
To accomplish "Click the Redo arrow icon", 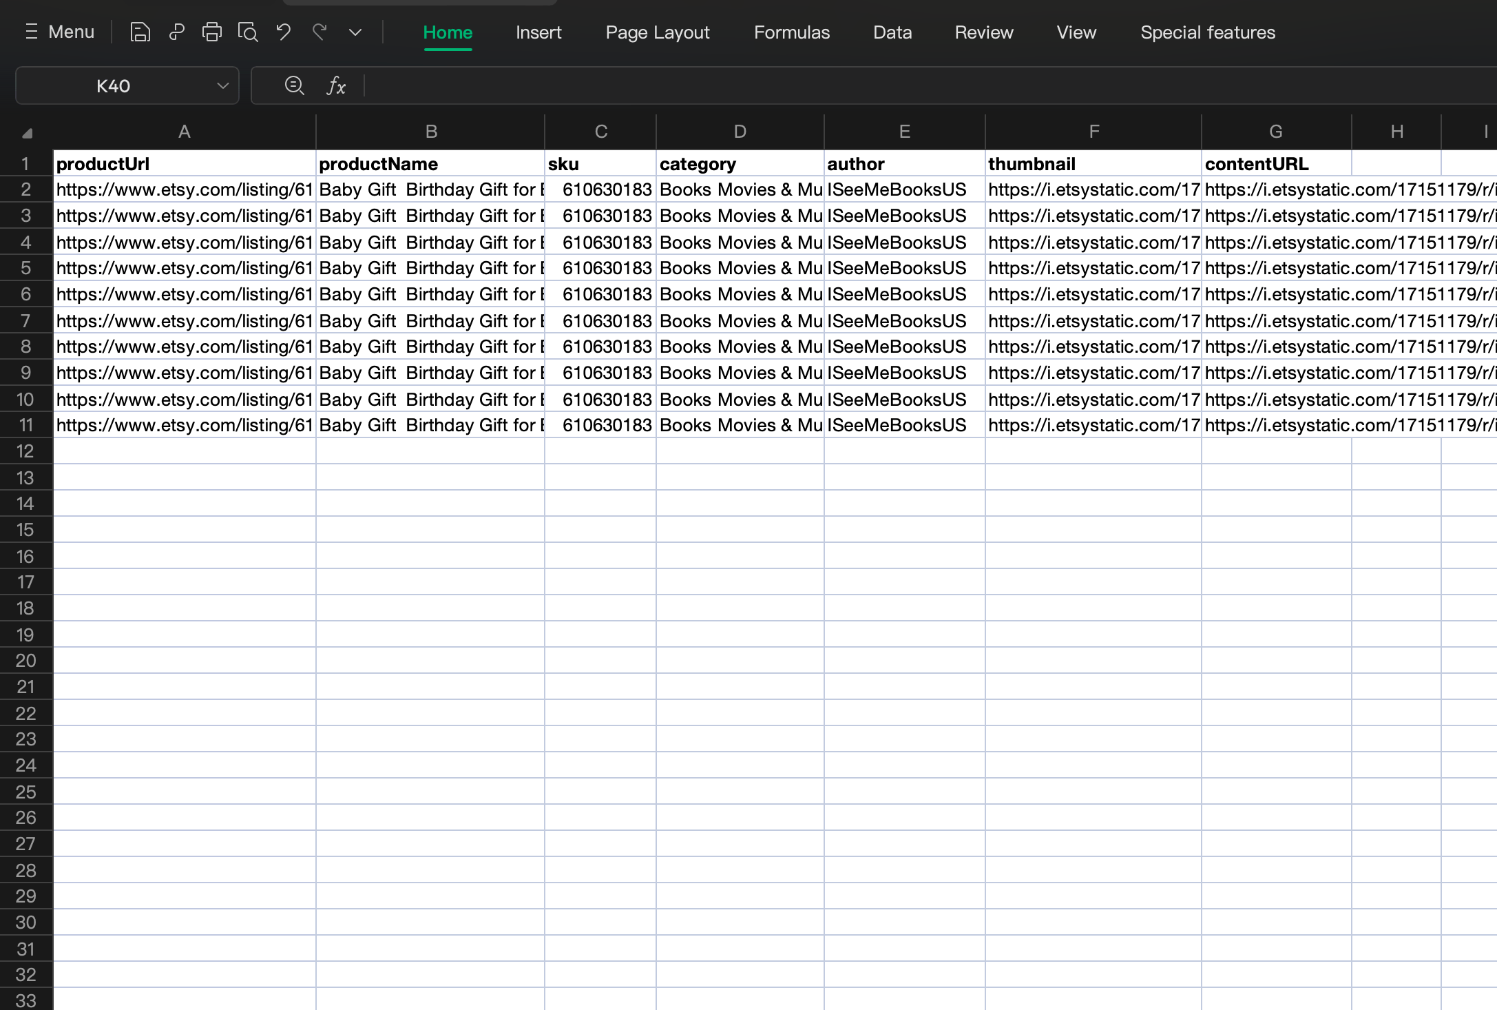I will pyautogui.click(x=320, y=32).
